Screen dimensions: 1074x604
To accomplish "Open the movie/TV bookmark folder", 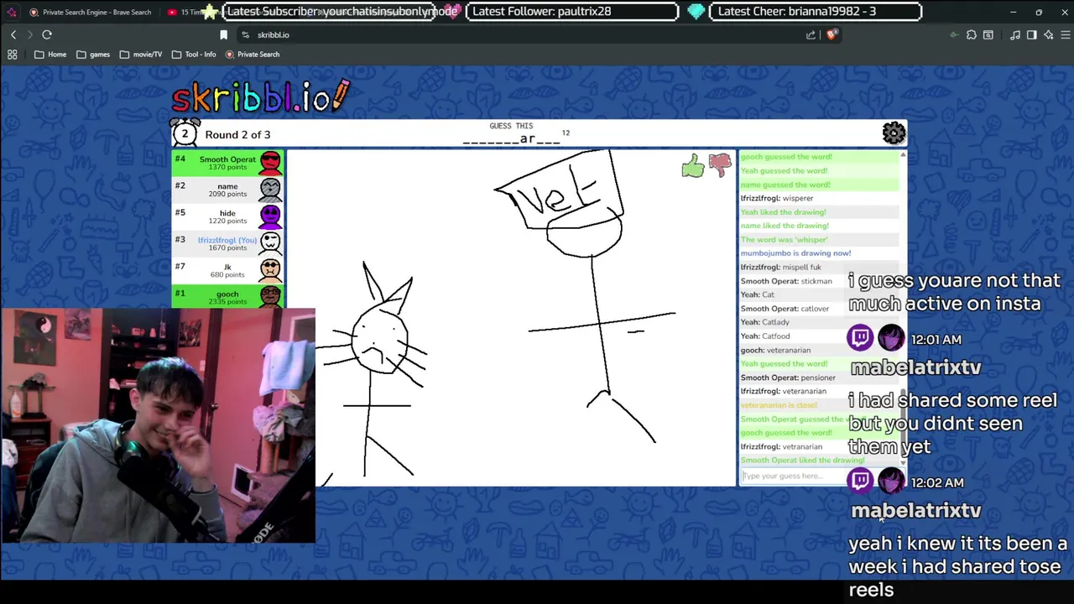I will pyautogui.click(x=141, y=55).
